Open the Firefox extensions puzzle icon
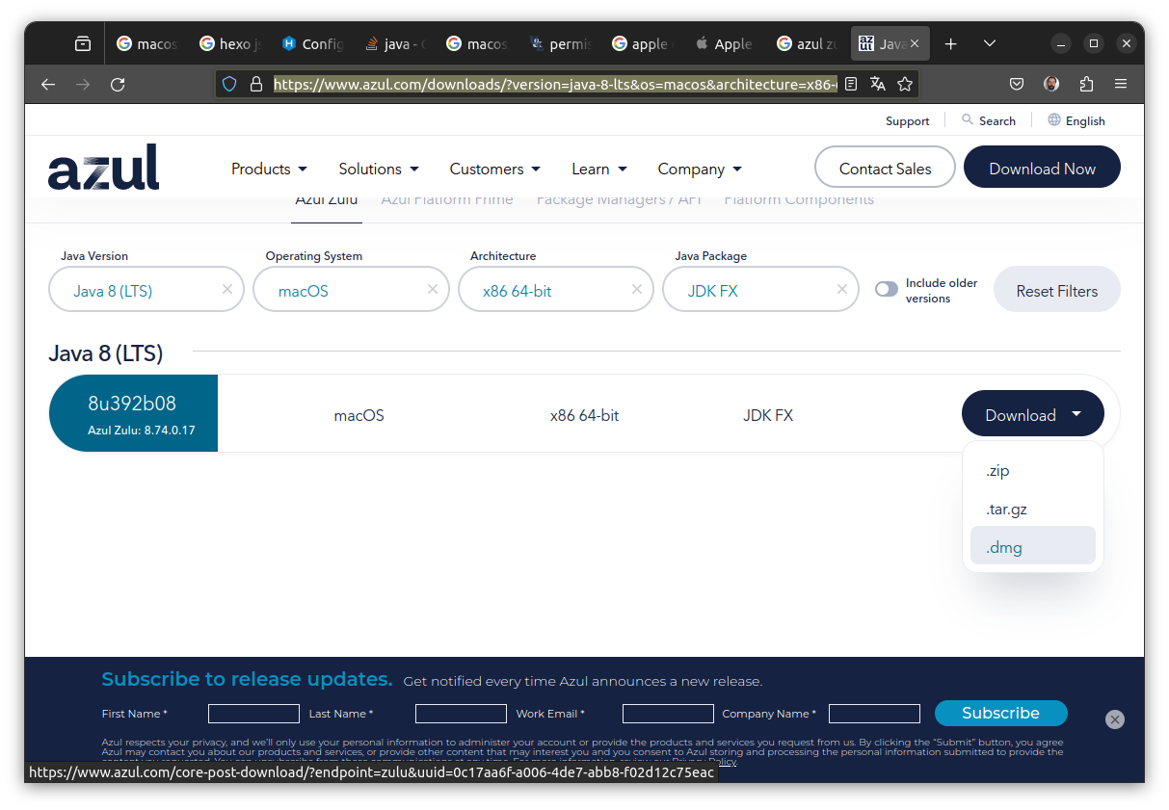 coord(1087,85)
